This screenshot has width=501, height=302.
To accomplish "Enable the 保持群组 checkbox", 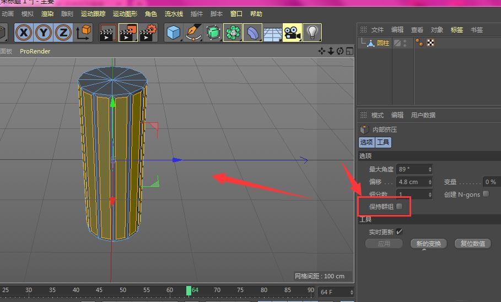I will [400, 206].
